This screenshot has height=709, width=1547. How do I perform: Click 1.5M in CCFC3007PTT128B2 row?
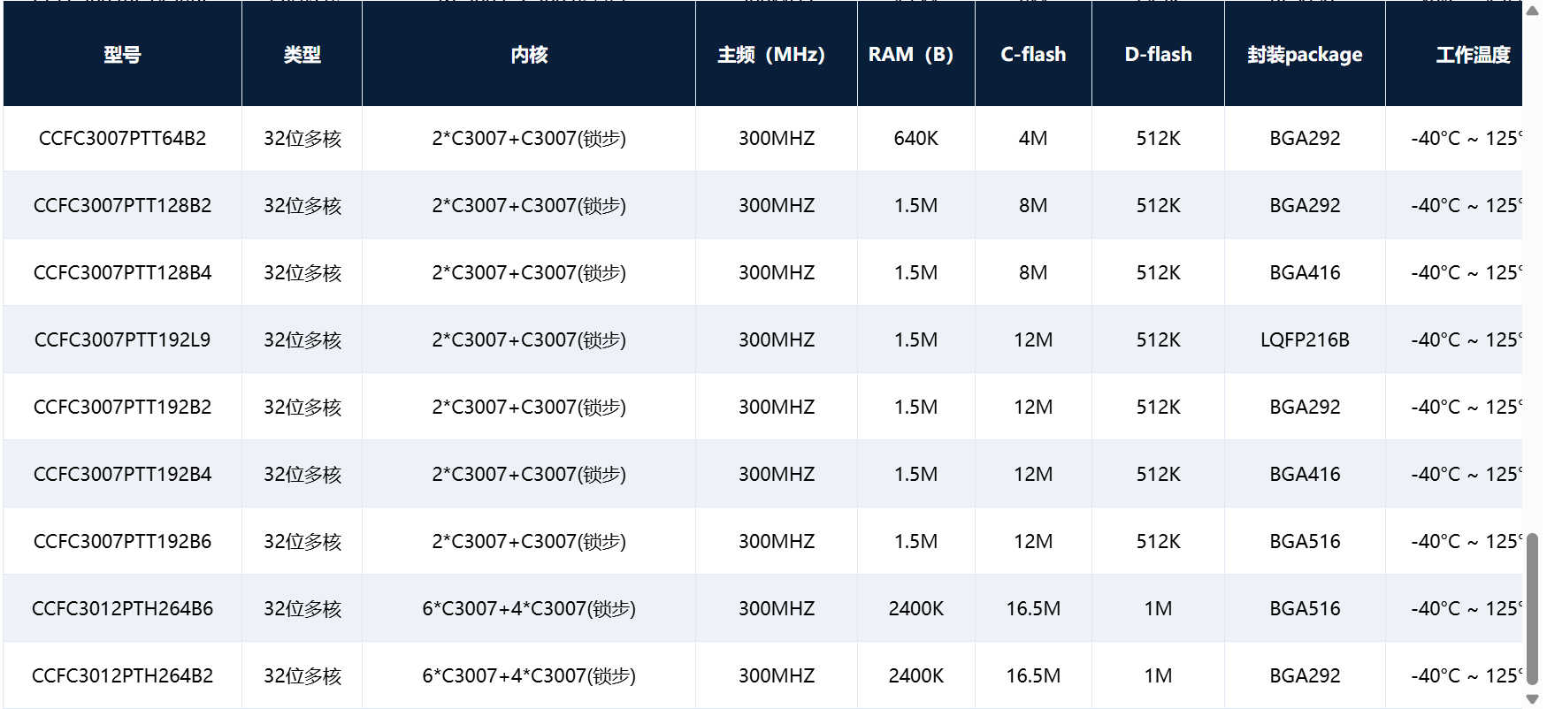tap(915, 206)
